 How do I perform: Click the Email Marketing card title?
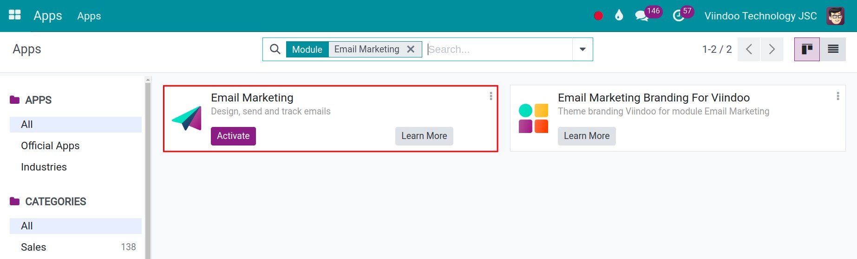[x=252, y=97]
